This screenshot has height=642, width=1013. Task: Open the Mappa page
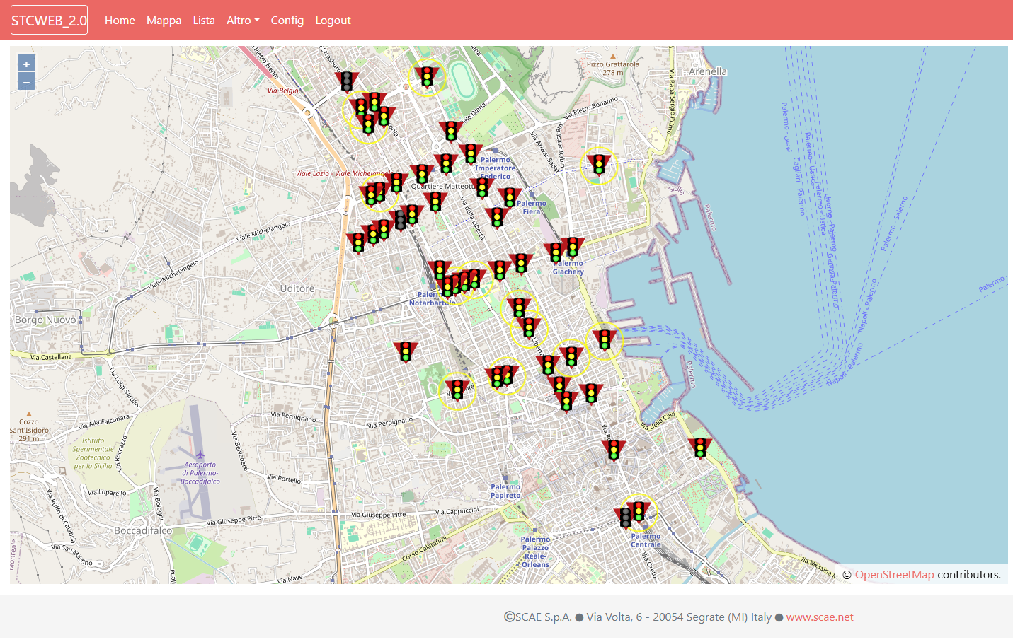[164, 21]
